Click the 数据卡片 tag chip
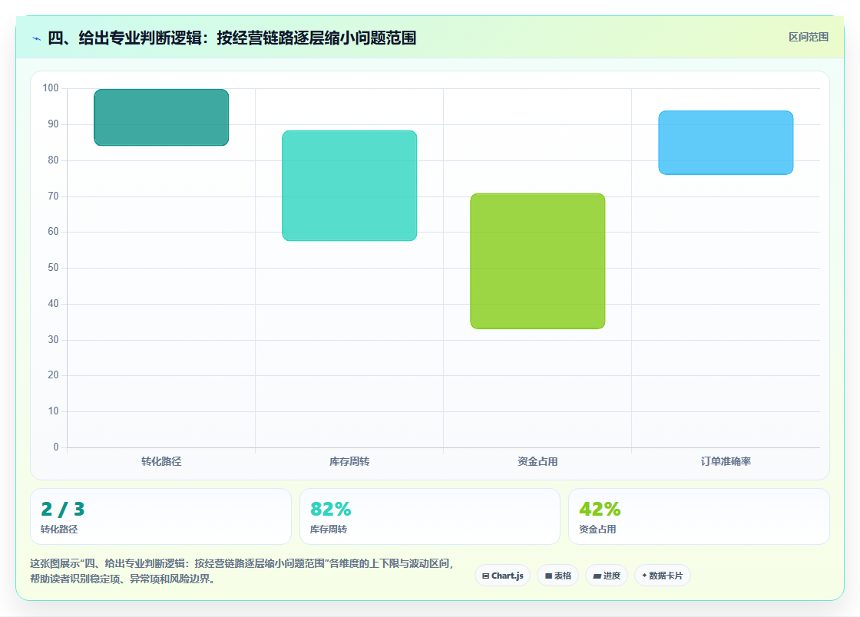 [663, 576]
